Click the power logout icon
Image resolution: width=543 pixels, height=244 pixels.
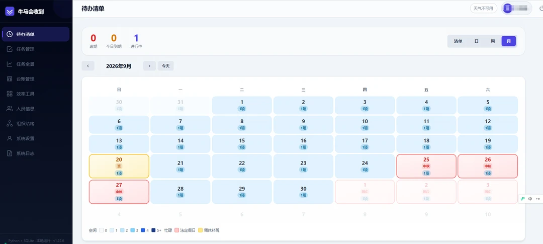pos(540,9)
